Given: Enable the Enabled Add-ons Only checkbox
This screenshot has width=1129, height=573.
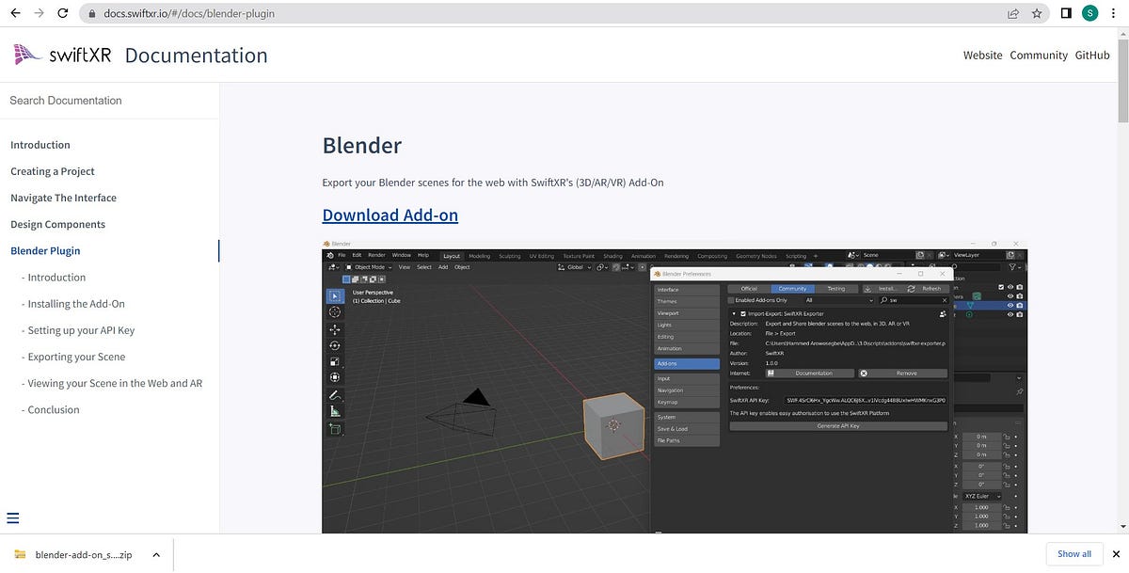Looking at the screenshot, I should [731, 300].
